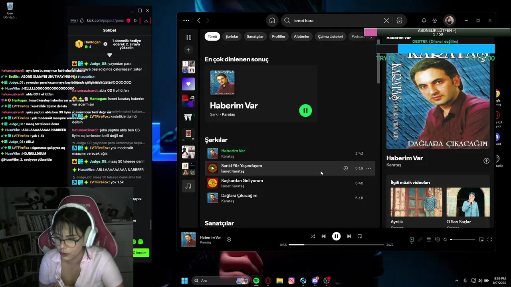Show hidden system tray icons
Image resolution: width=511 pixels, height=287 pixels.
(x=456, y=281)
